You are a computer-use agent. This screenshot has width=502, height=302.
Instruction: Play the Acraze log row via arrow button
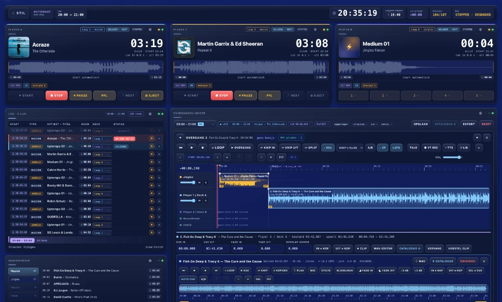[x=159, y=139]
